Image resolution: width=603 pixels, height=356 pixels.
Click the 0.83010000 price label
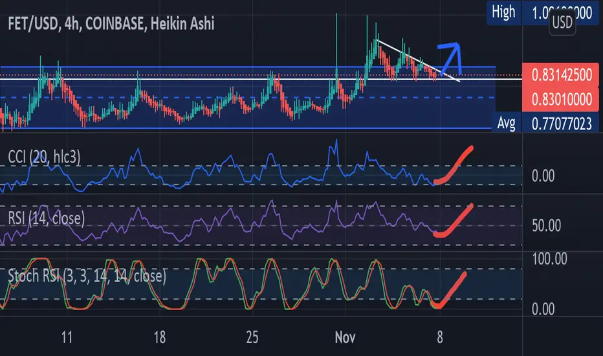pos(561,99)
